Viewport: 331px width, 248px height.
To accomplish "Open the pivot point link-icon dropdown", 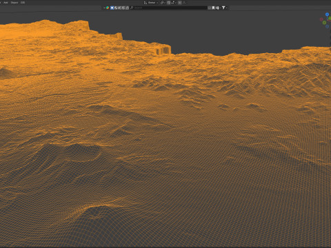I will (x=163, y=3).
